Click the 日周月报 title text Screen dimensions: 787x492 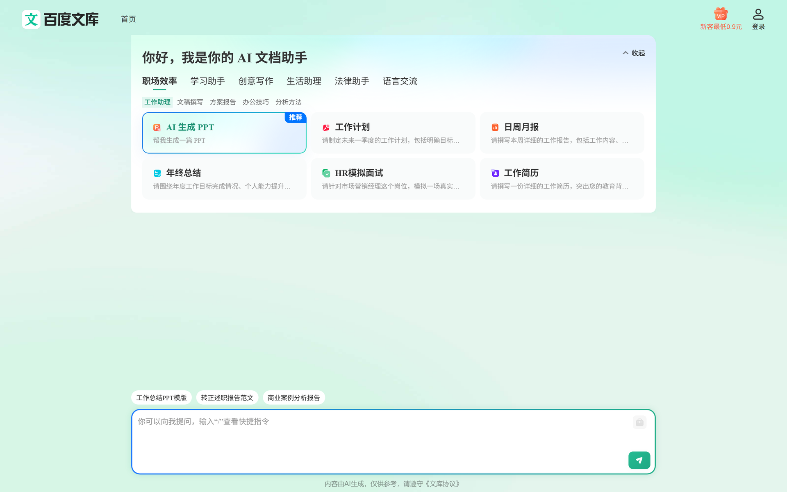(521, 127)
